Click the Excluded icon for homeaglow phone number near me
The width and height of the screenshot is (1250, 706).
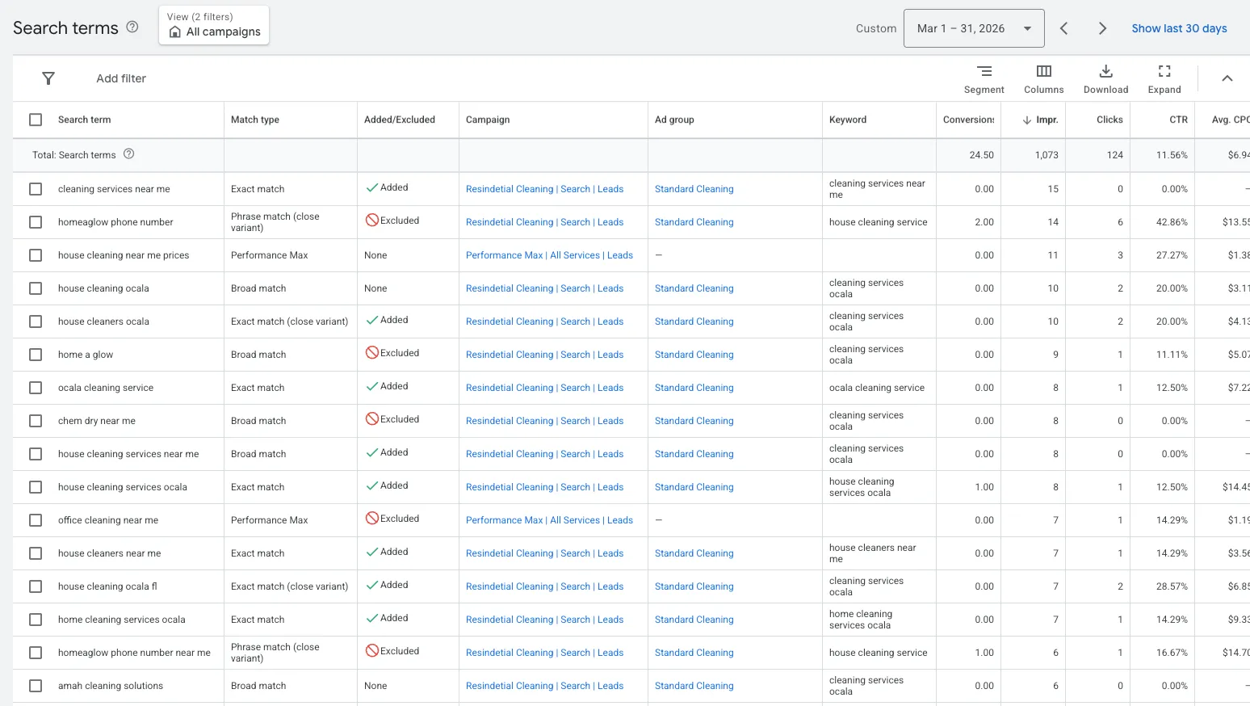[372, 650]
